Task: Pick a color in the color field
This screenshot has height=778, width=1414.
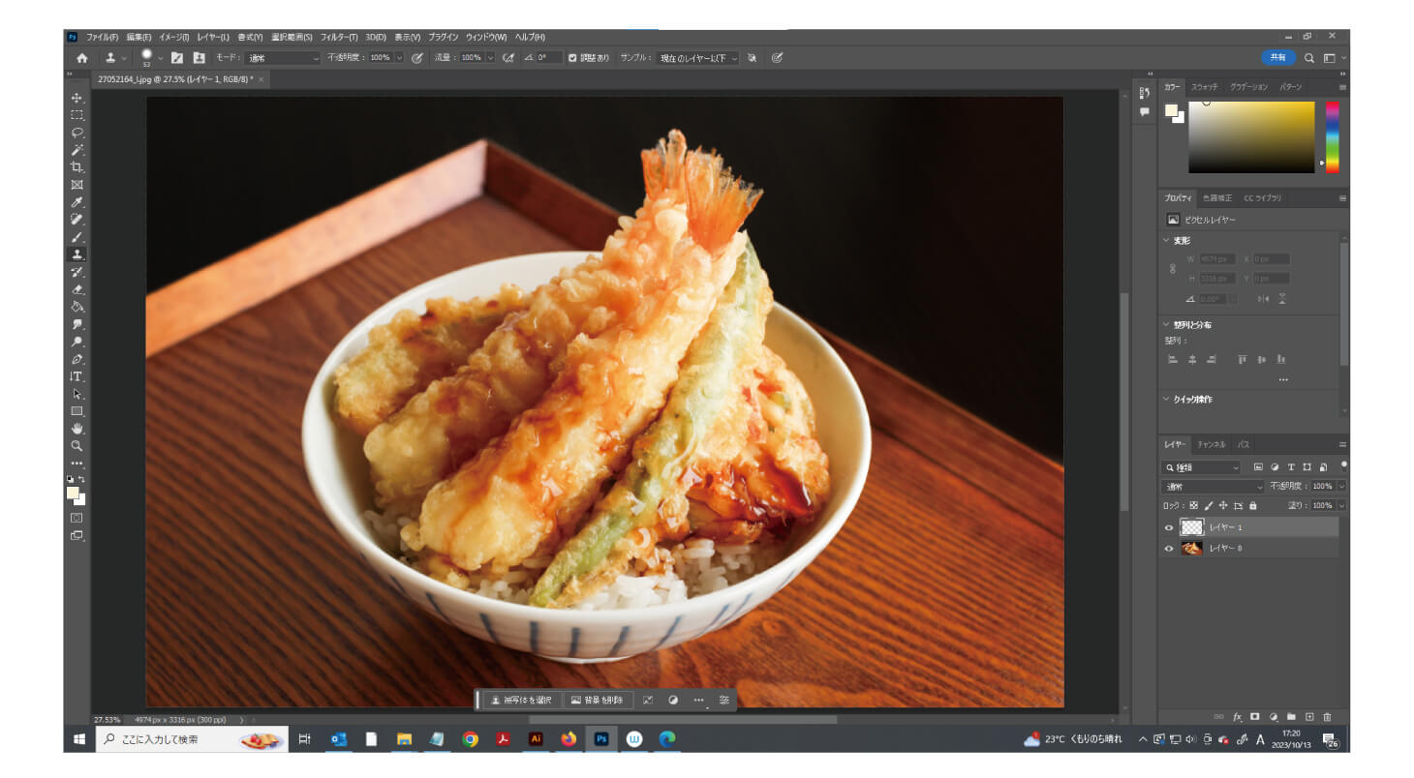Action: (x=1251, y=136)
